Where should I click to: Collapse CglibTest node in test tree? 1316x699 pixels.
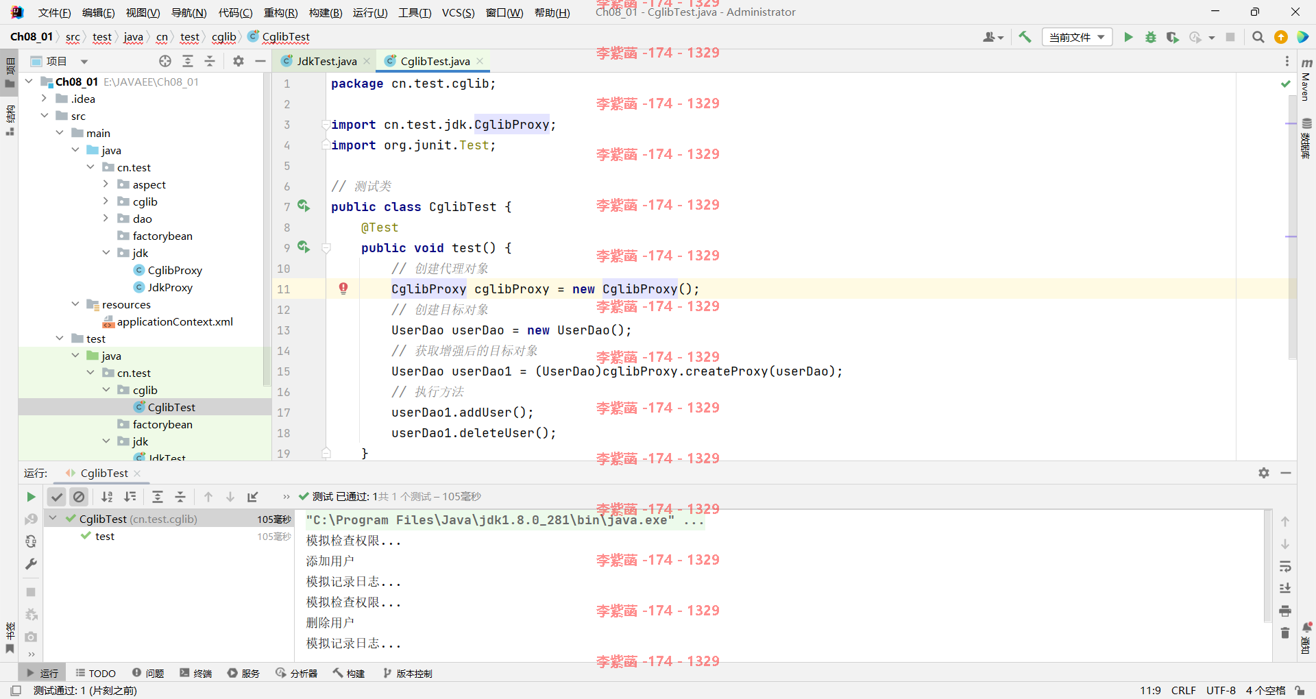pyautogui.click(x=53, y=519)
